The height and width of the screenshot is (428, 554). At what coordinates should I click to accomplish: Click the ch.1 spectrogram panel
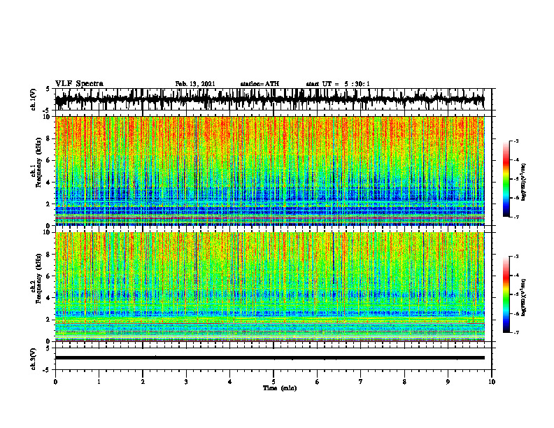click(x=269, y=171)
